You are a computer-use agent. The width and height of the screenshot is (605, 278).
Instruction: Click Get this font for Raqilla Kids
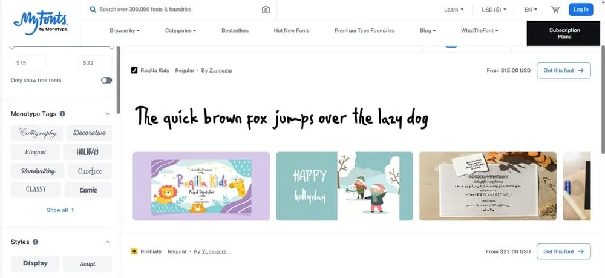(563, 70)
